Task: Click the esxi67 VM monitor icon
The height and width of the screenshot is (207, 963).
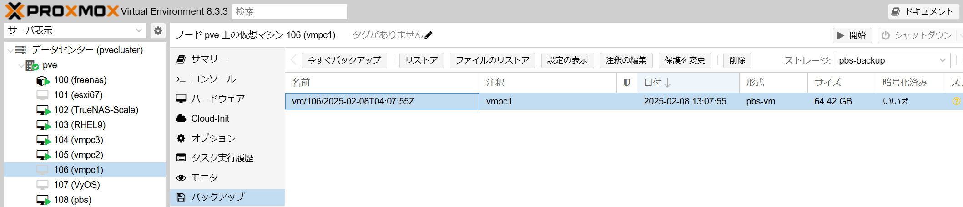Action: point(42,95)
